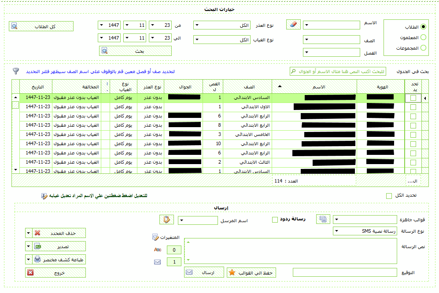Select the المجموعات radio button
Image resolution: width=439 pixels, height=293 pixels.
423,48
